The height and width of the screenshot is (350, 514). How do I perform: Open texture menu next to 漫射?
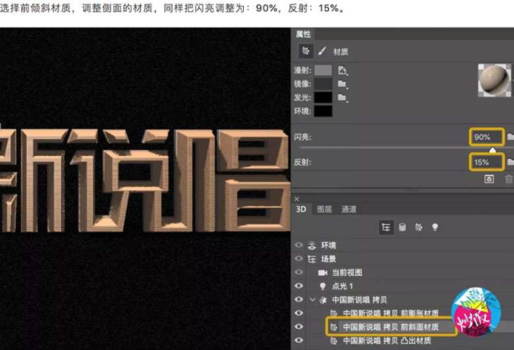click(x=342, y=70)
